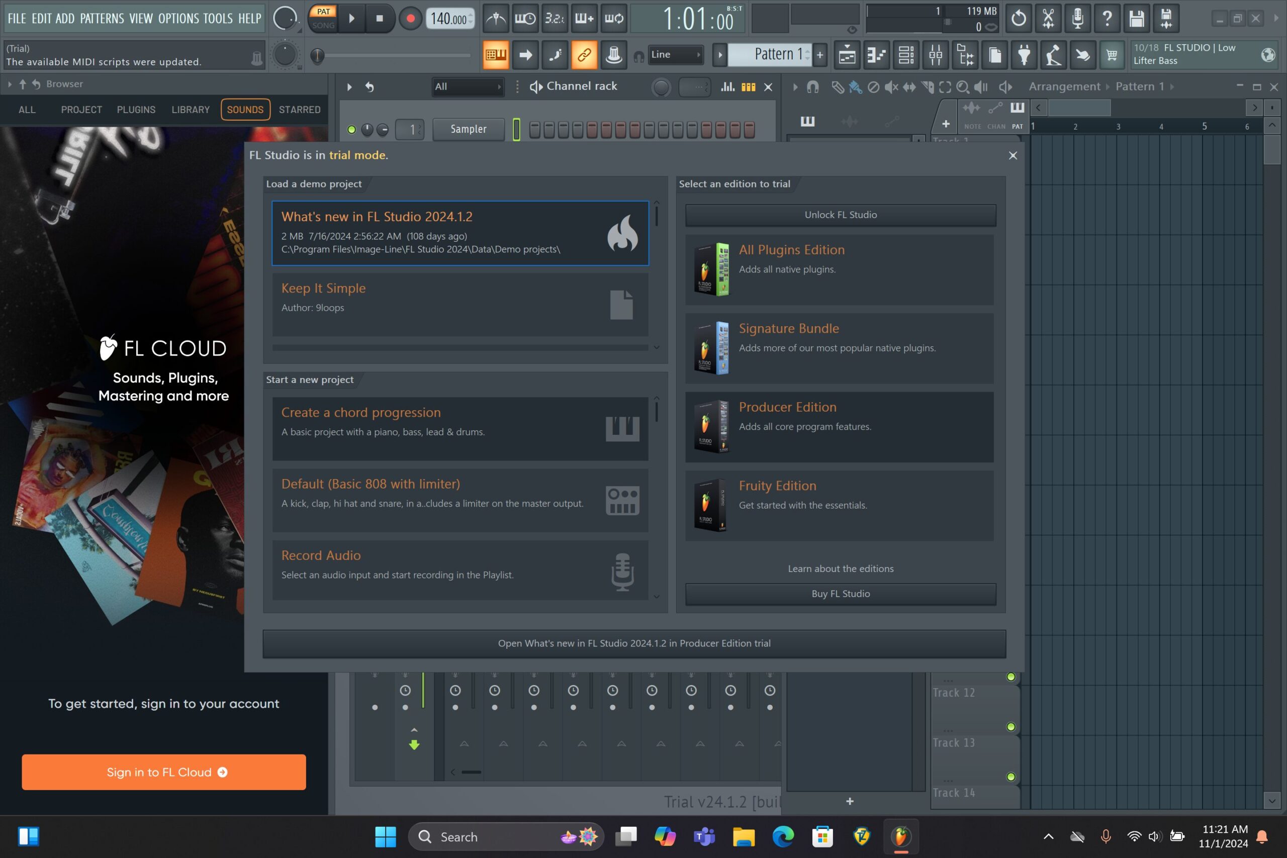
Task: Toggle step editing mode icon
Action: pos(555,55)
